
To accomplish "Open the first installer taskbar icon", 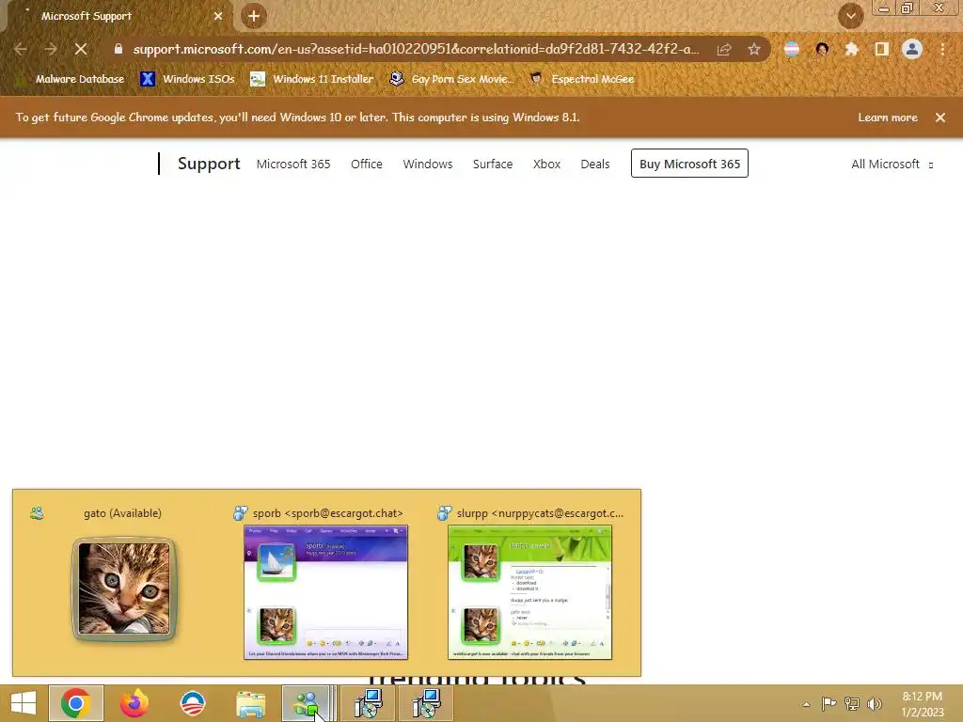I will [369, 703].
